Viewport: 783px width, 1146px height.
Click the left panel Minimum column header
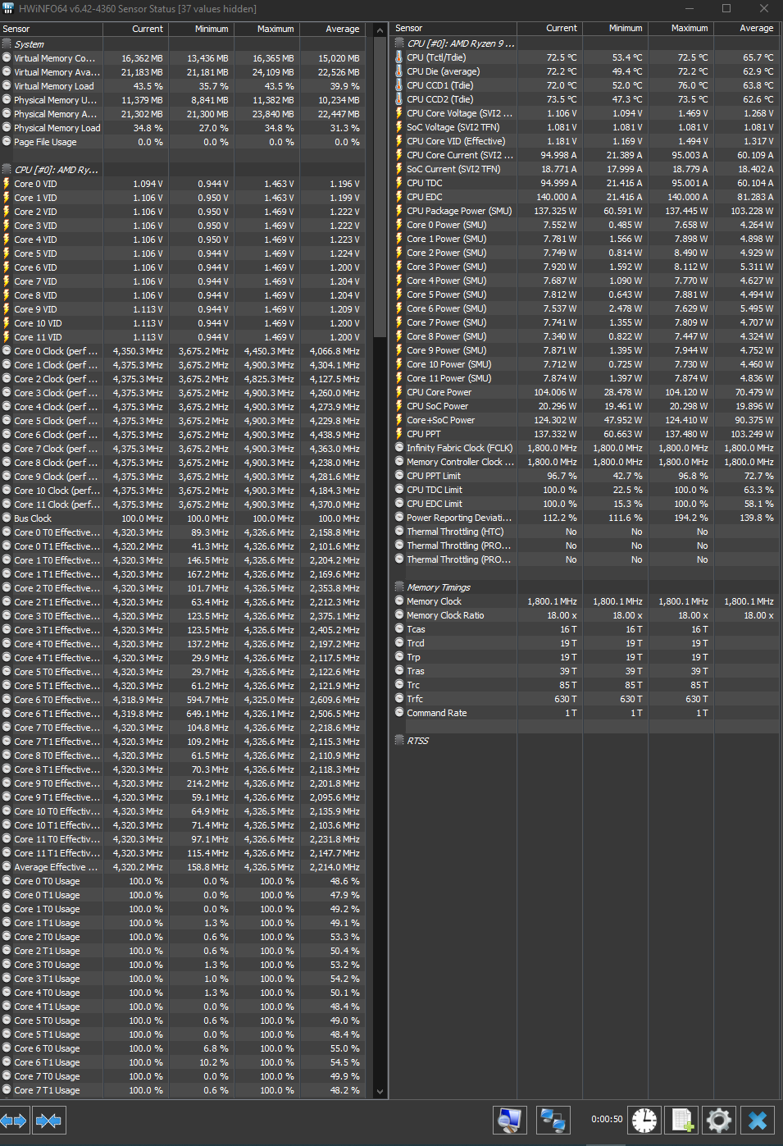201,29
